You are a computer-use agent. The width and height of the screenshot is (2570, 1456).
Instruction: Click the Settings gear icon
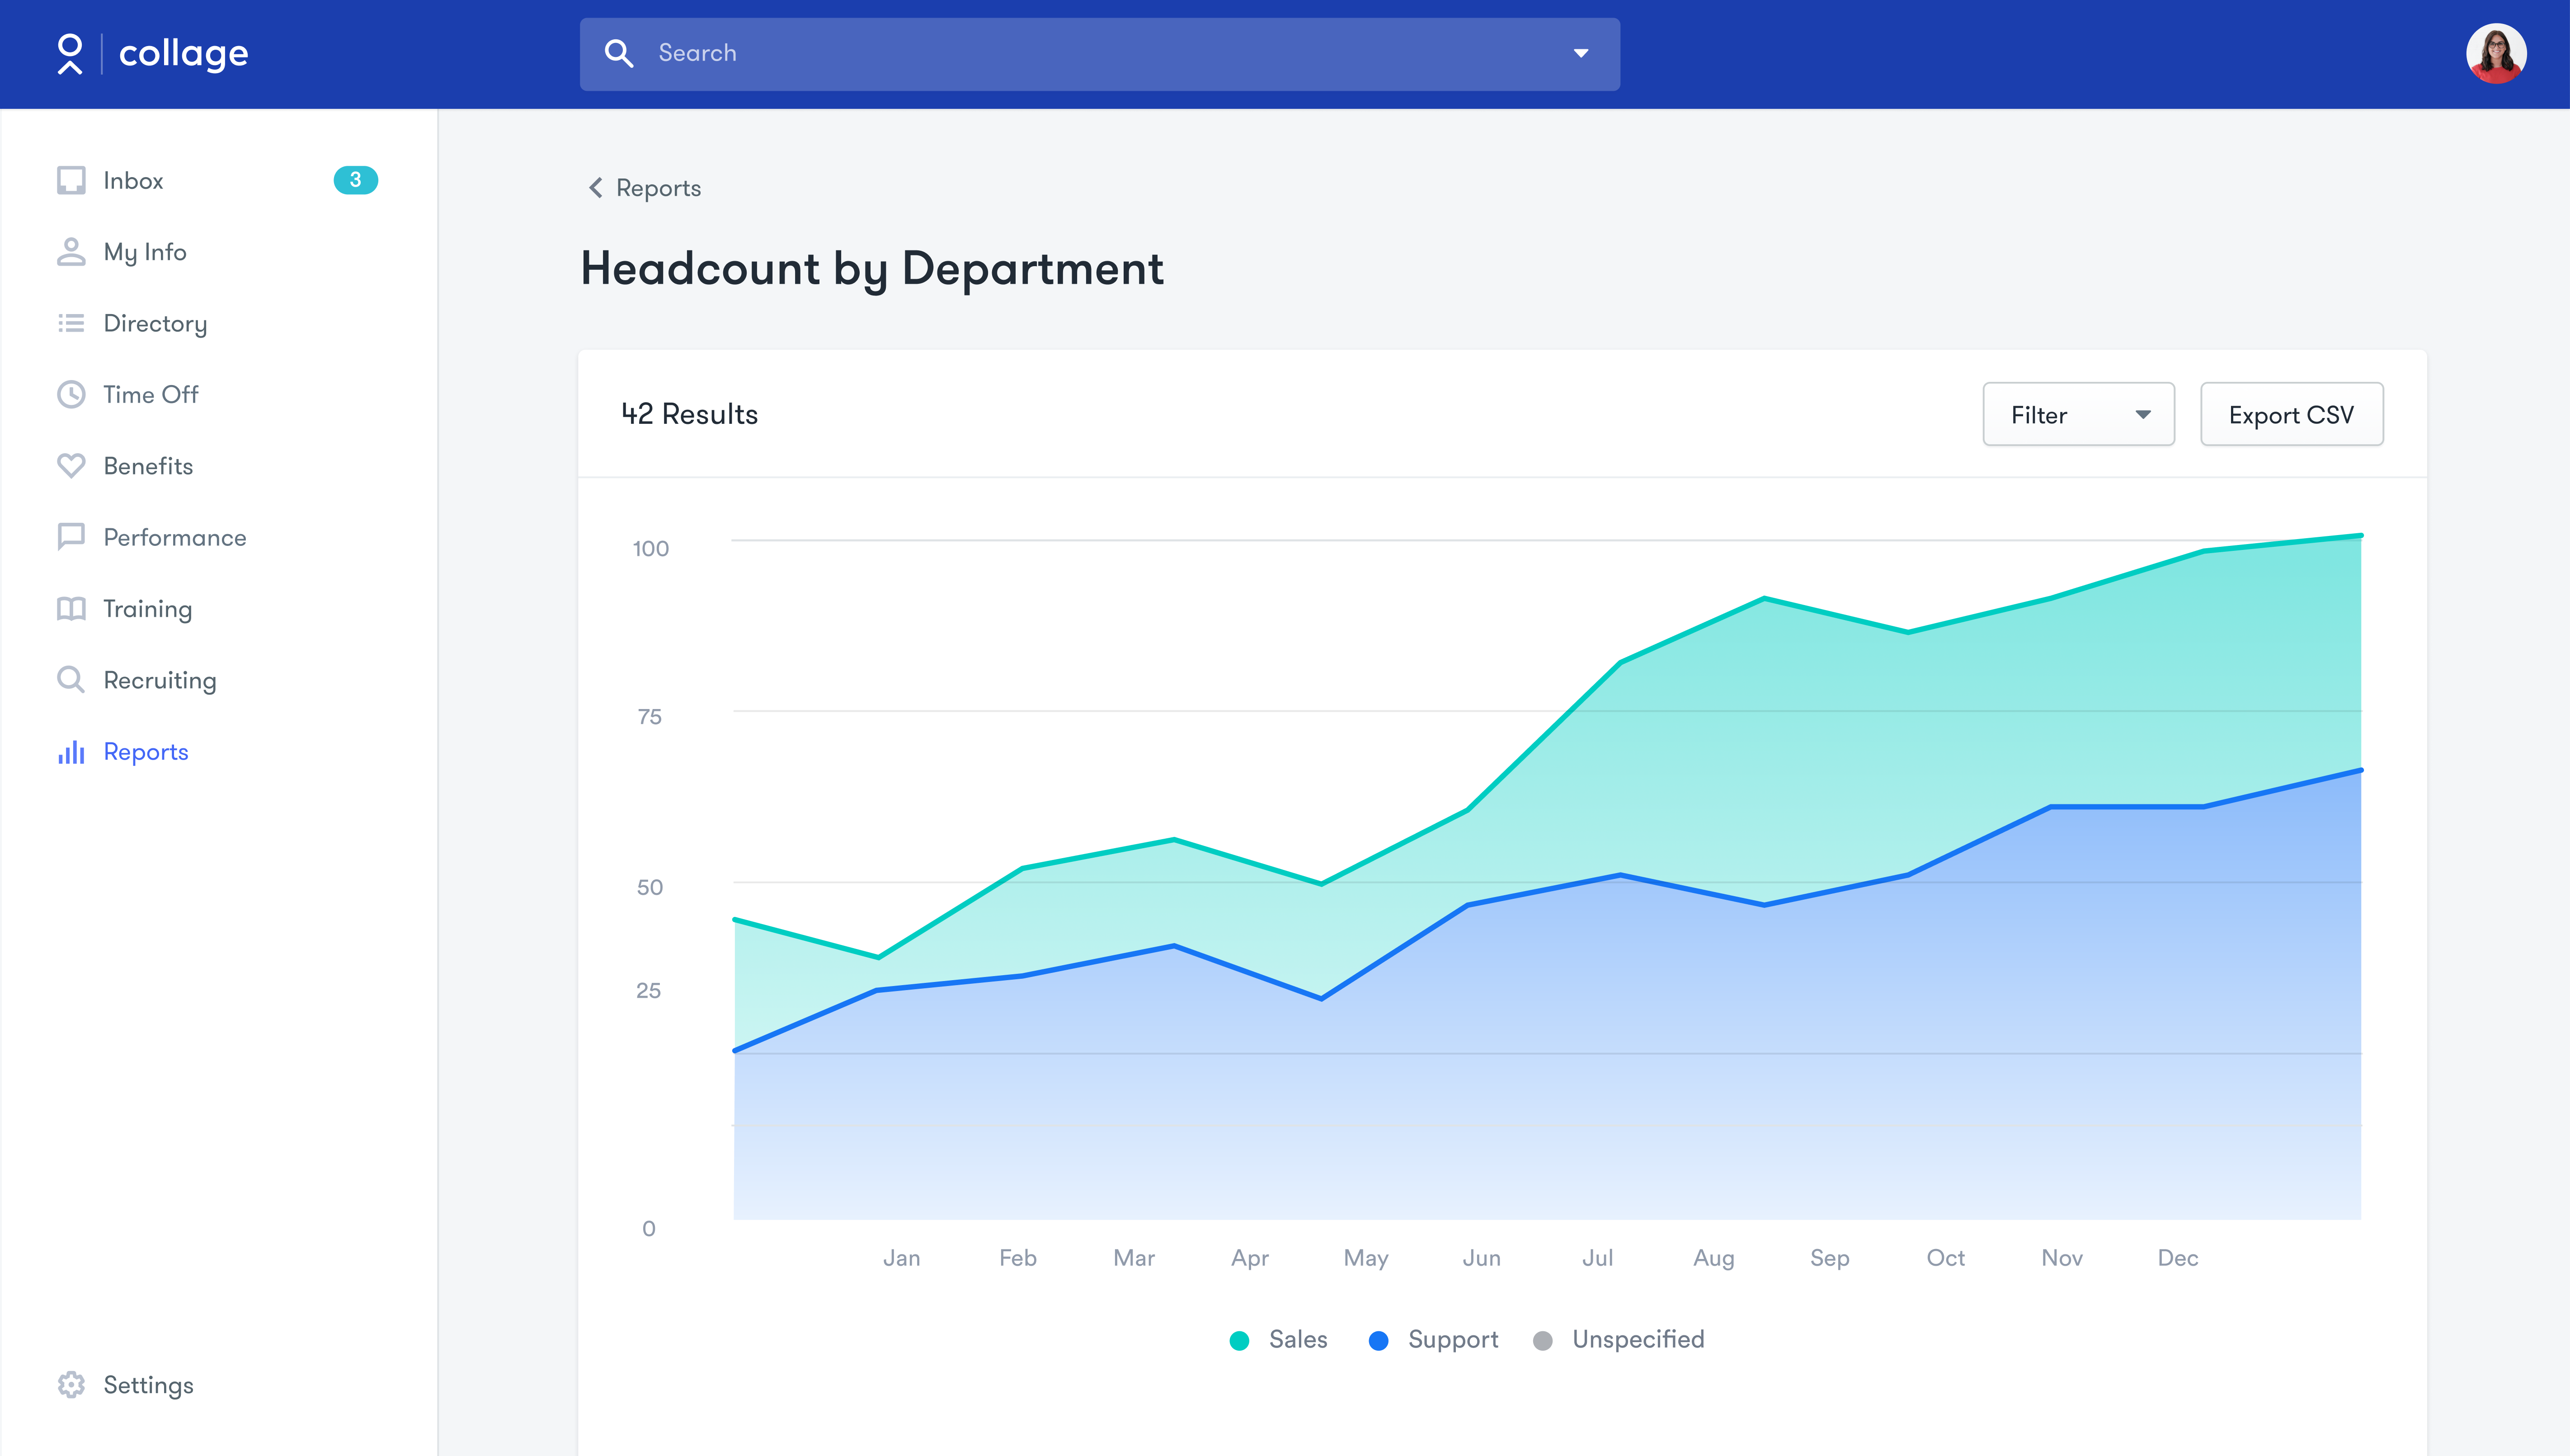pyautogui.click(x=71, y=1385)
